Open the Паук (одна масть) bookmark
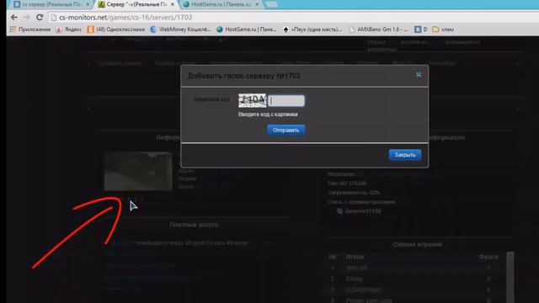Screen dimensions: 539x303 [x=312, y=29]
